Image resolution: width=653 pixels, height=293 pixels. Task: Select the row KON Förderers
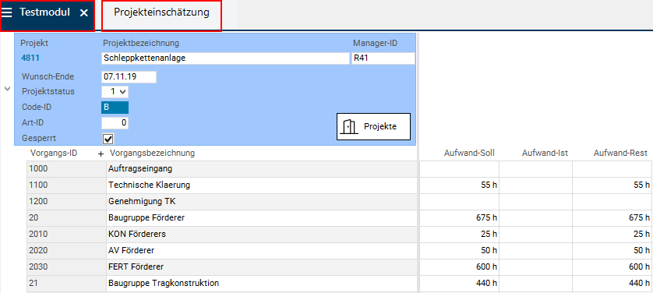point(262,235)
